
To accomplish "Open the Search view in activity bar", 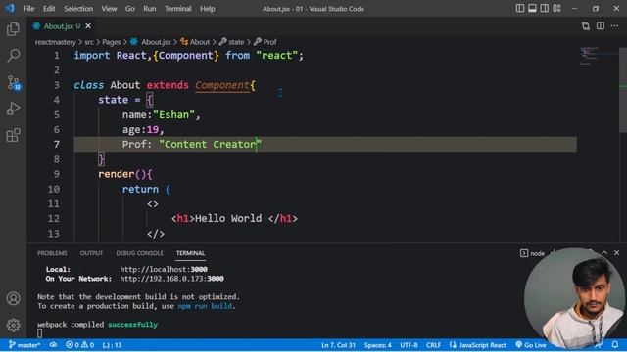I will pyautogui.click(x=13, y=56).
